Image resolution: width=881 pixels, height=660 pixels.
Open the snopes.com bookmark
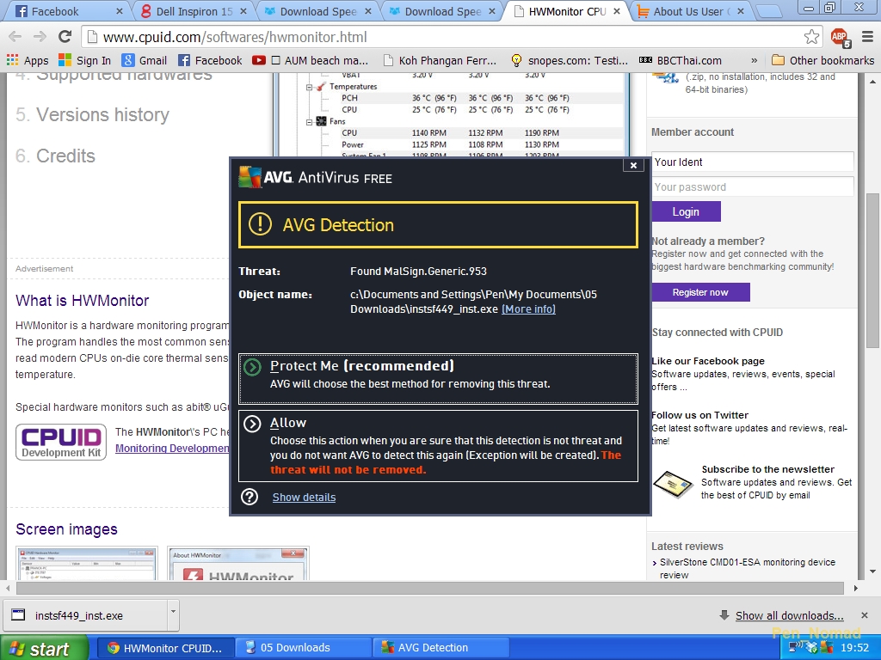coord(570,61)
